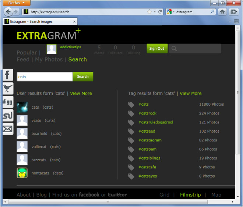This screenshot has width=243, height=207.
Task: Click the tag icon beside #catsrock
Action: [x=131, y=113]
